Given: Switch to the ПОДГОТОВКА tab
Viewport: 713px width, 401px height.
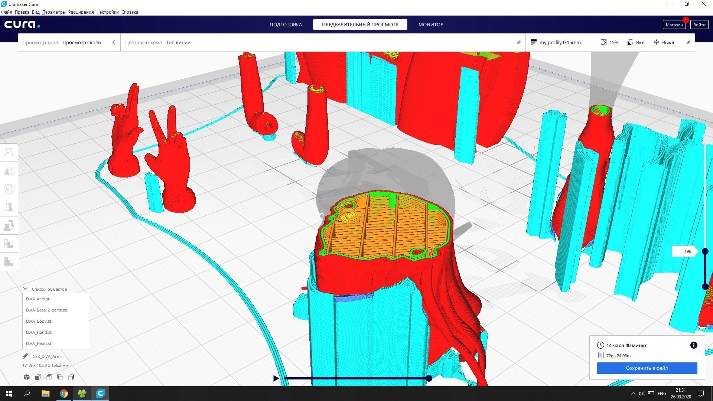Looking at the screenshot, I should coord(286,25).
